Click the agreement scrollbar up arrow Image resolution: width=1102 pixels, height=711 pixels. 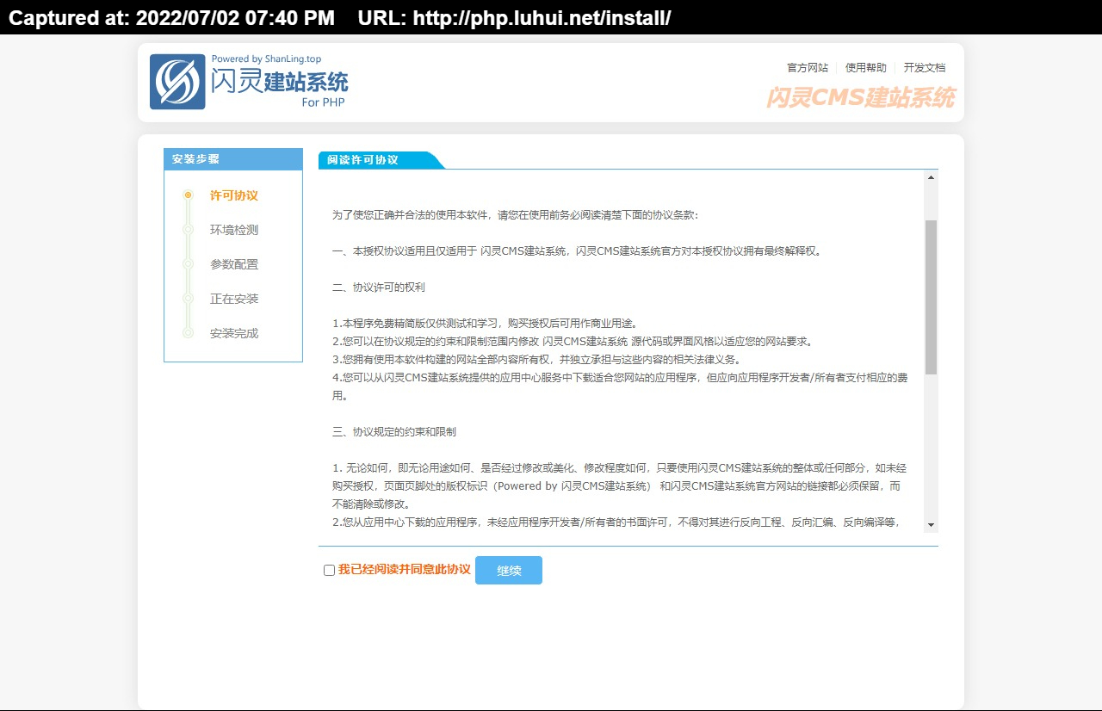pyautogui.click(x=931, y=177)
